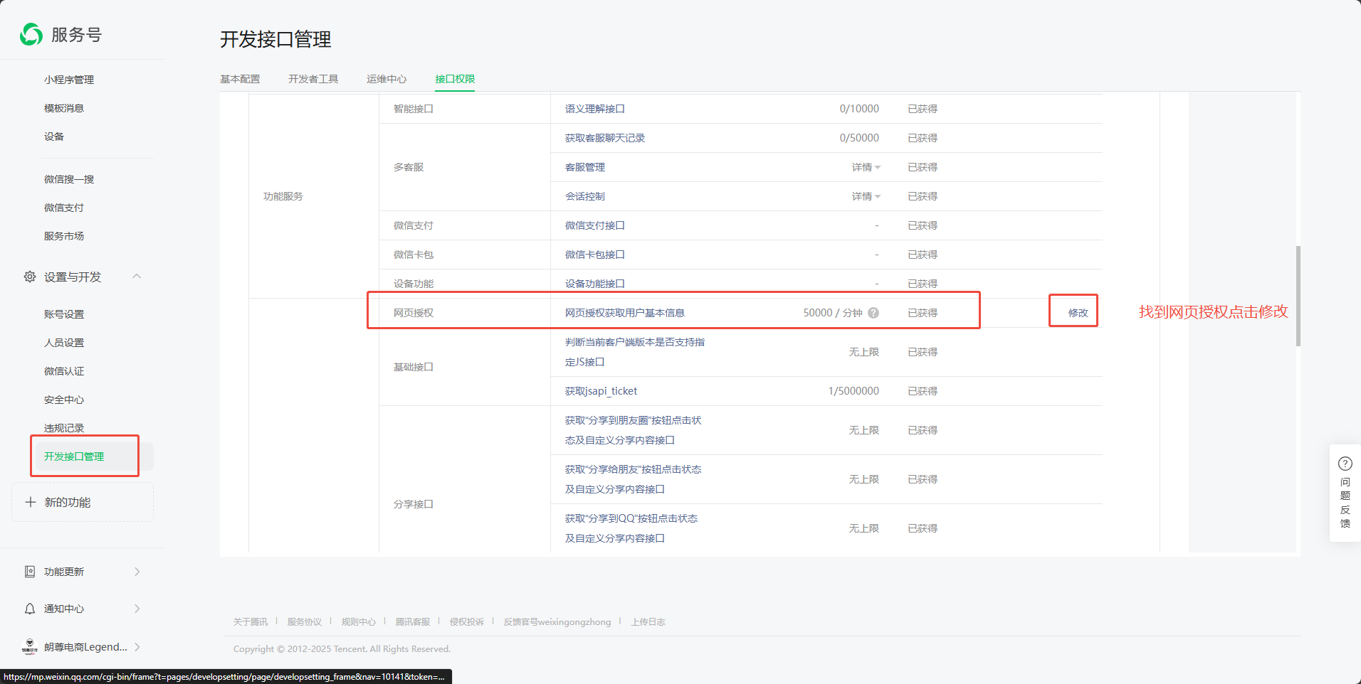Image resolution: width=1361 pixels, height=684 pixels.
Task: Click the help question mark beside 50000/分钟
Action: pos(873,313)
